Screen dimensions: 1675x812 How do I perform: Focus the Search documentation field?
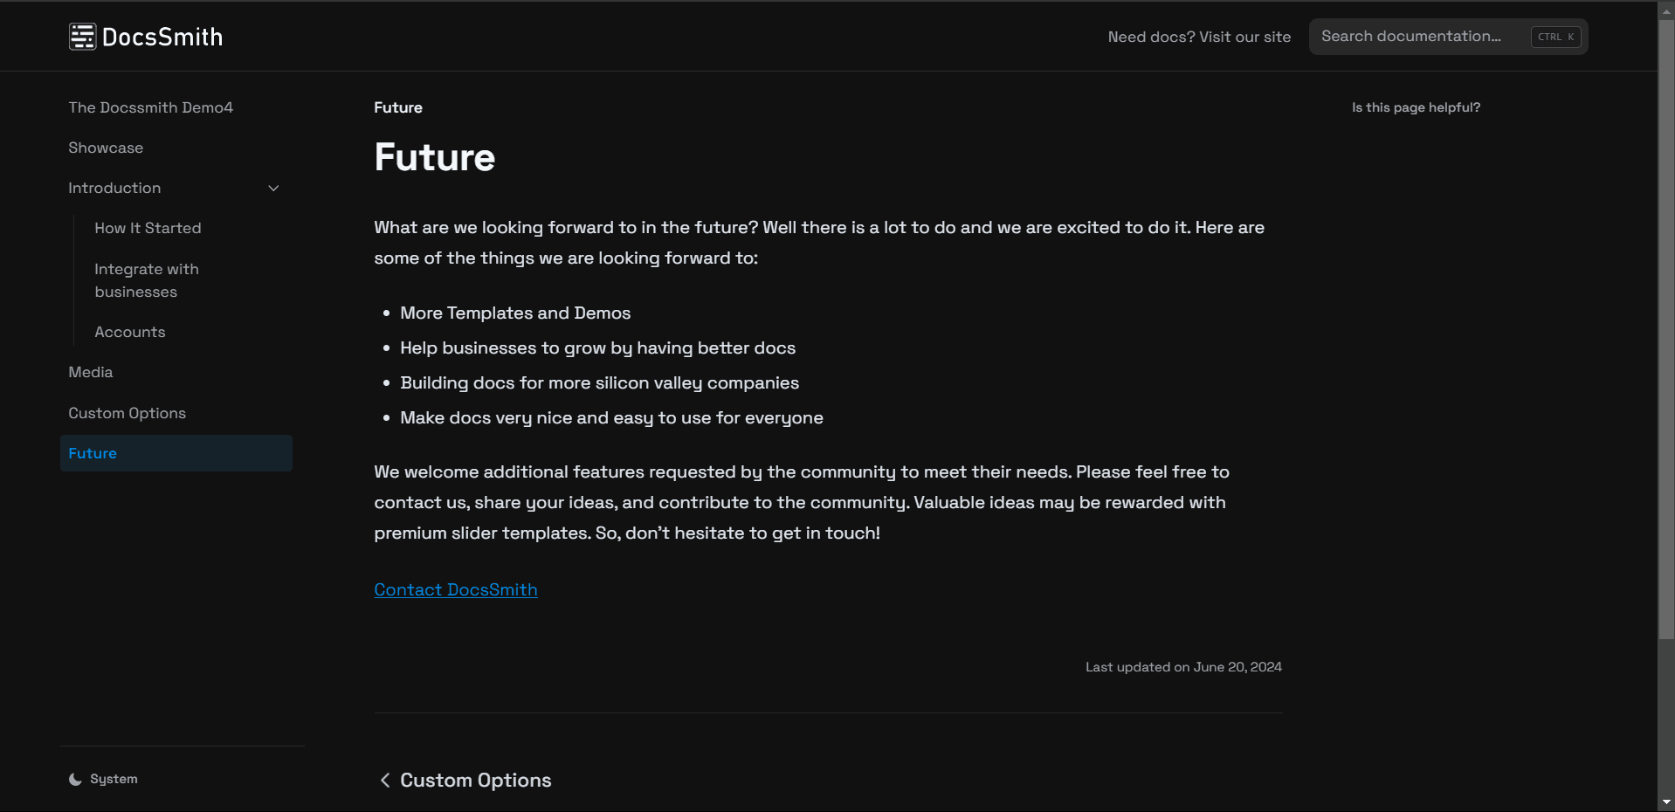[1419, 37]
